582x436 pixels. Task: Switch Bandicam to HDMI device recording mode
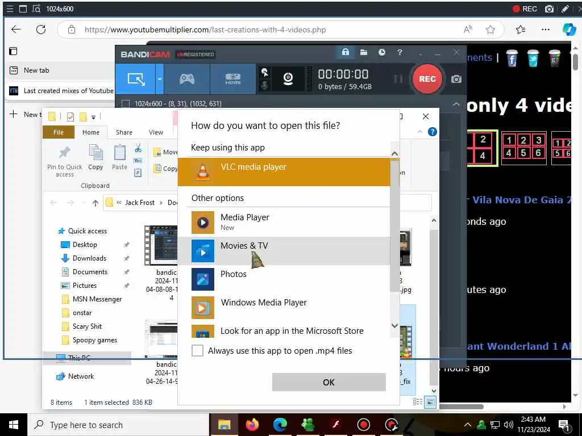232,78
